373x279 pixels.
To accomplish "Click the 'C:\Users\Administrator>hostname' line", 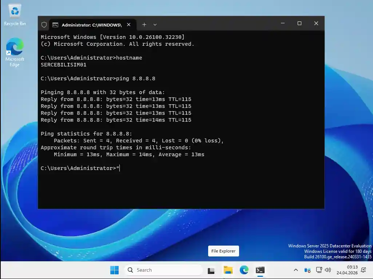I will coord(91,58).
